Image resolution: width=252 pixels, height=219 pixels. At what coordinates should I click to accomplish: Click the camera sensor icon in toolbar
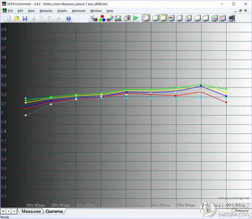pos(127,18)
